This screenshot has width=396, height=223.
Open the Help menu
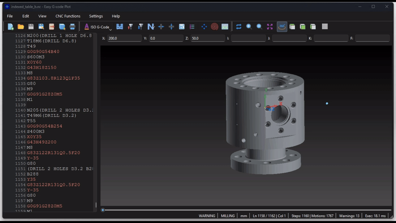pyautogui.click(x=116, y=16)
